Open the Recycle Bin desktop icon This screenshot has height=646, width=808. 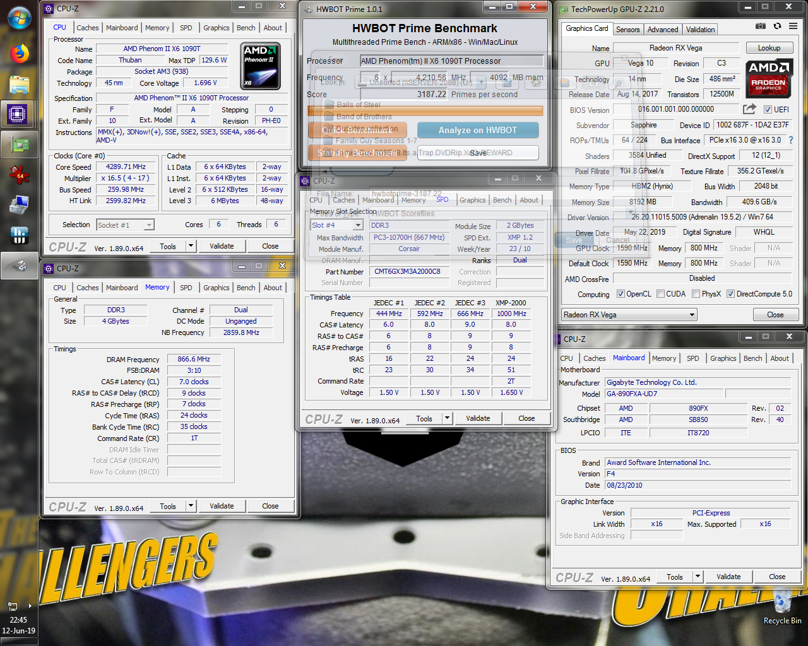(x=782, y=607)
